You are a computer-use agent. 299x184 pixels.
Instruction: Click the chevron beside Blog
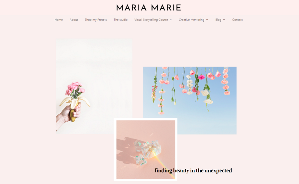224,20
